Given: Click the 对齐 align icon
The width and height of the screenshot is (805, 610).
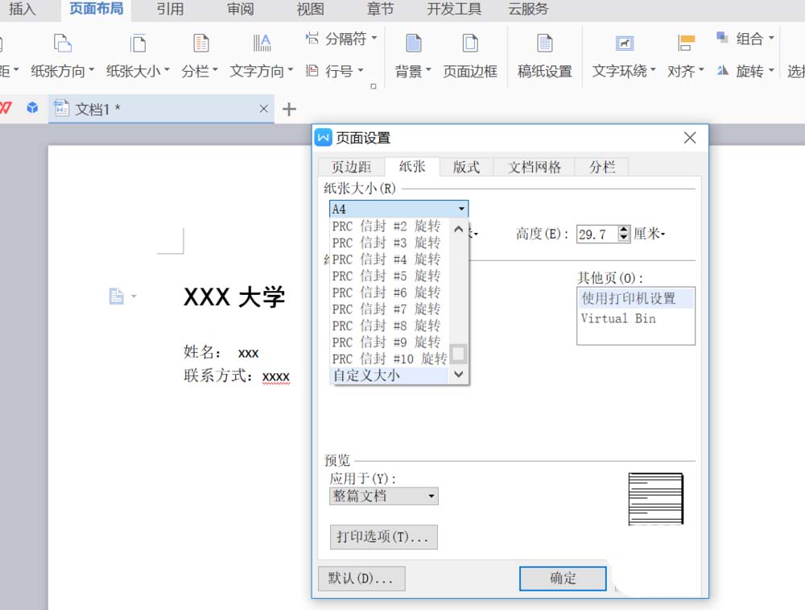Looking at the screenshot, I should click(686, 44).
